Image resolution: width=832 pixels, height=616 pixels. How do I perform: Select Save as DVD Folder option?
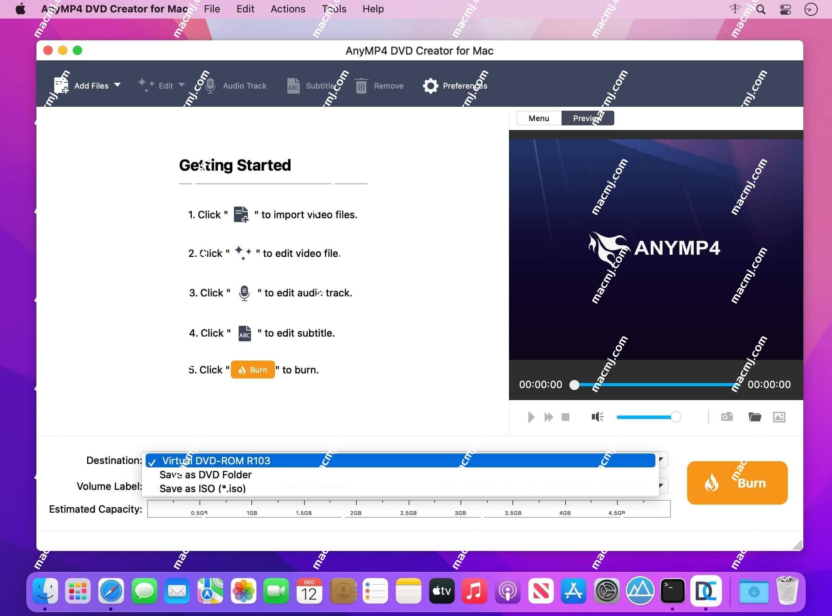(x=206, y=475)
